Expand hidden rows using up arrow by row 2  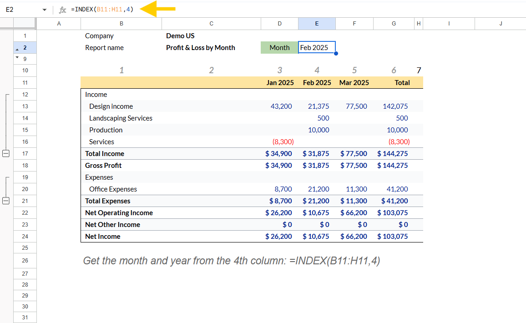click(17, 50)
